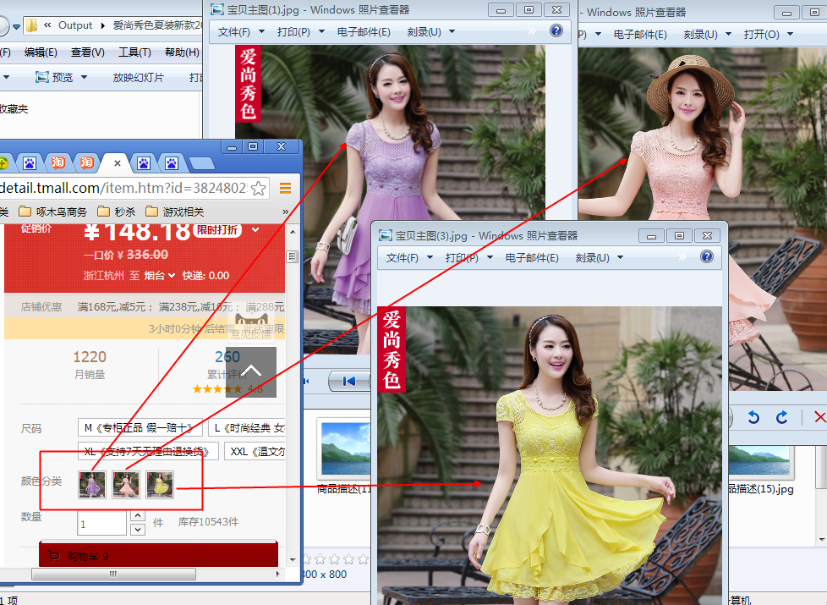Click the back-to-top arrow on Tmall page
827x605 pixels.
(x=251, y=371)
